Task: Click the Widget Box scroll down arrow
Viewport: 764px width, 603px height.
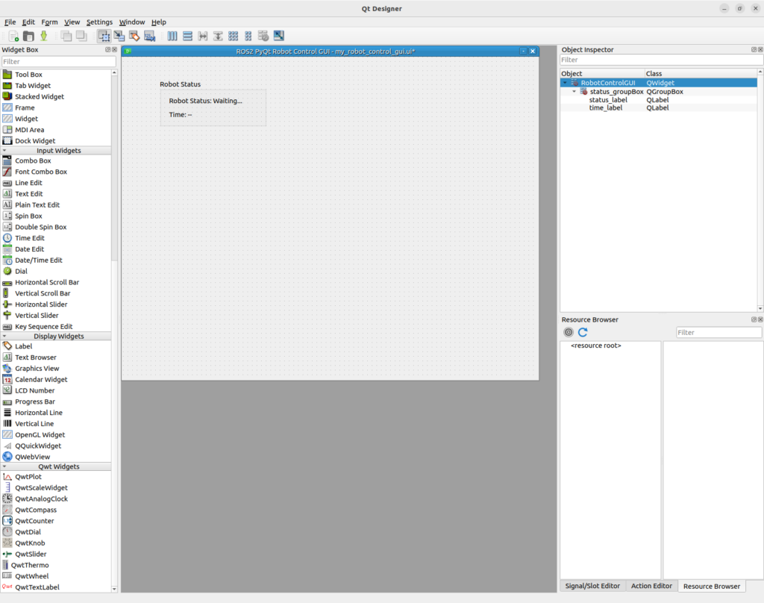Action: click(114, 589)
